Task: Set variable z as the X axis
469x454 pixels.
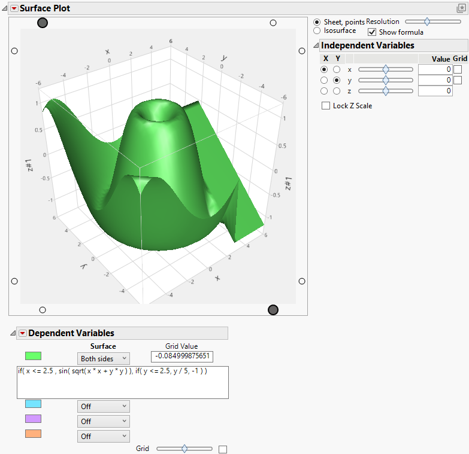Action: (324, 91)
